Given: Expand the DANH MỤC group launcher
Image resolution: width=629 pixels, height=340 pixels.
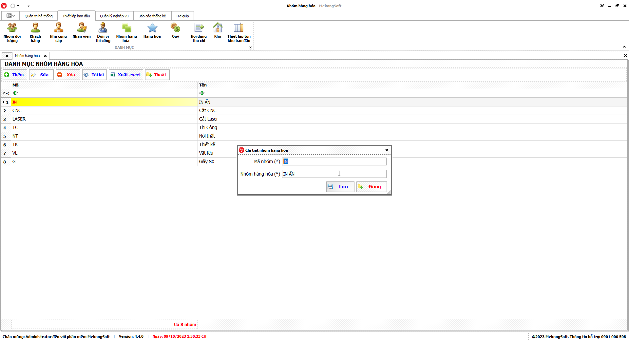Looking at the screenshot, I should click(x=250, y=48).
